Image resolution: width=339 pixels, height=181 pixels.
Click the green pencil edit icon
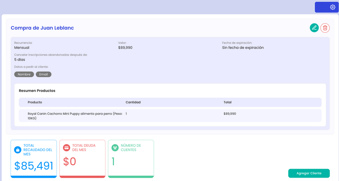point(314,28)
